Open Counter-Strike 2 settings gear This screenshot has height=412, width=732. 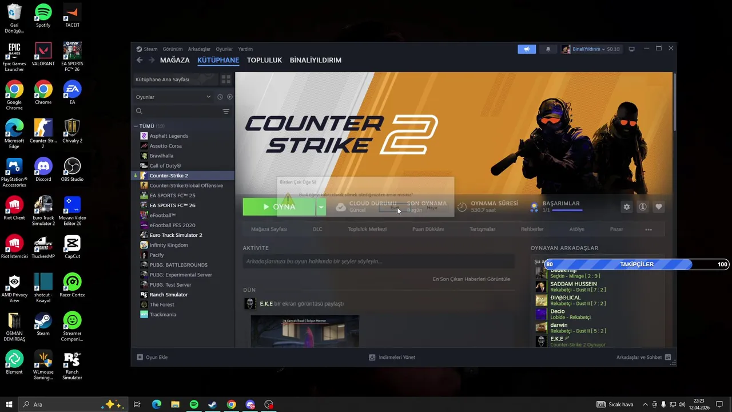[x=627, y=207]
